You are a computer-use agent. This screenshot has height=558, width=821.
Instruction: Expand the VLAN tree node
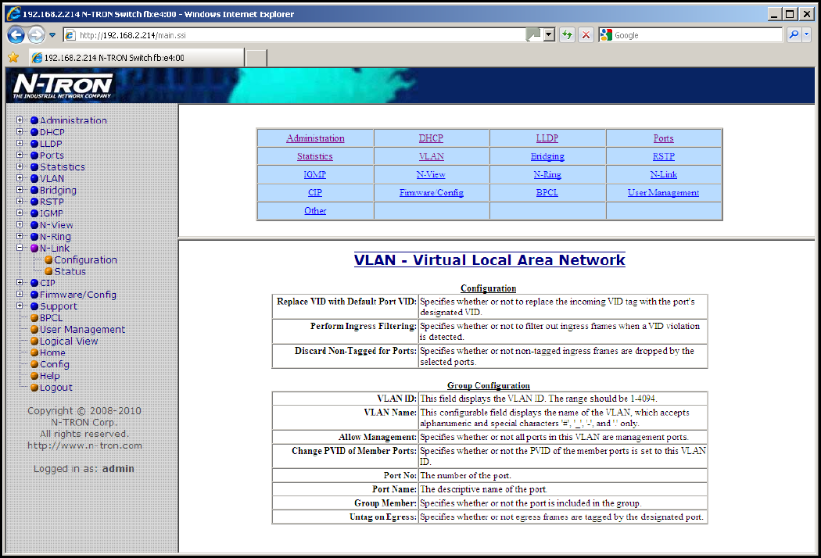[20, 178]
